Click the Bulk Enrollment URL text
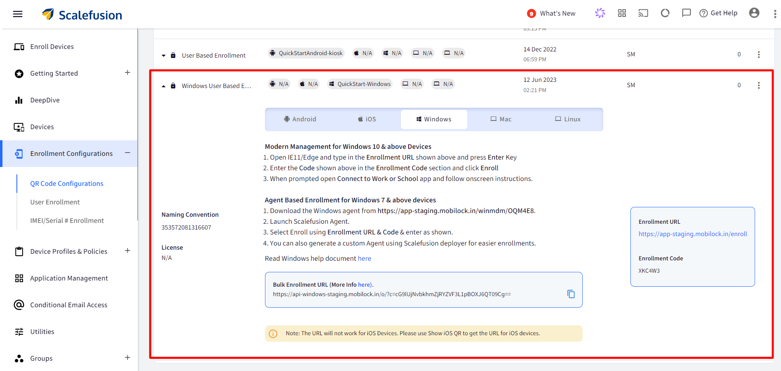The image size is (781, 371). coord(392,294)
